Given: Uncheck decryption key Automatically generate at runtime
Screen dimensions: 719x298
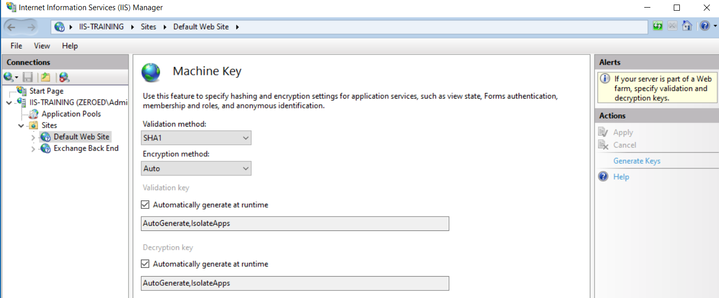Looking at the screenshot, I should (145, 264).
